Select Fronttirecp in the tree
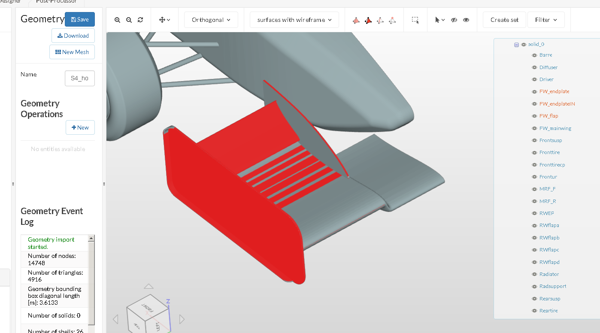The height and width of the screenshot is (333, 600). click(552, 165)
